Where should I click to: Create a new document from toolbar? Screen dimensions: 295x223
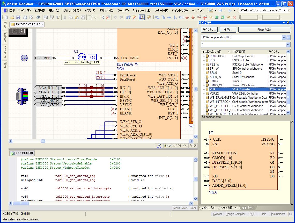point(6,18)
